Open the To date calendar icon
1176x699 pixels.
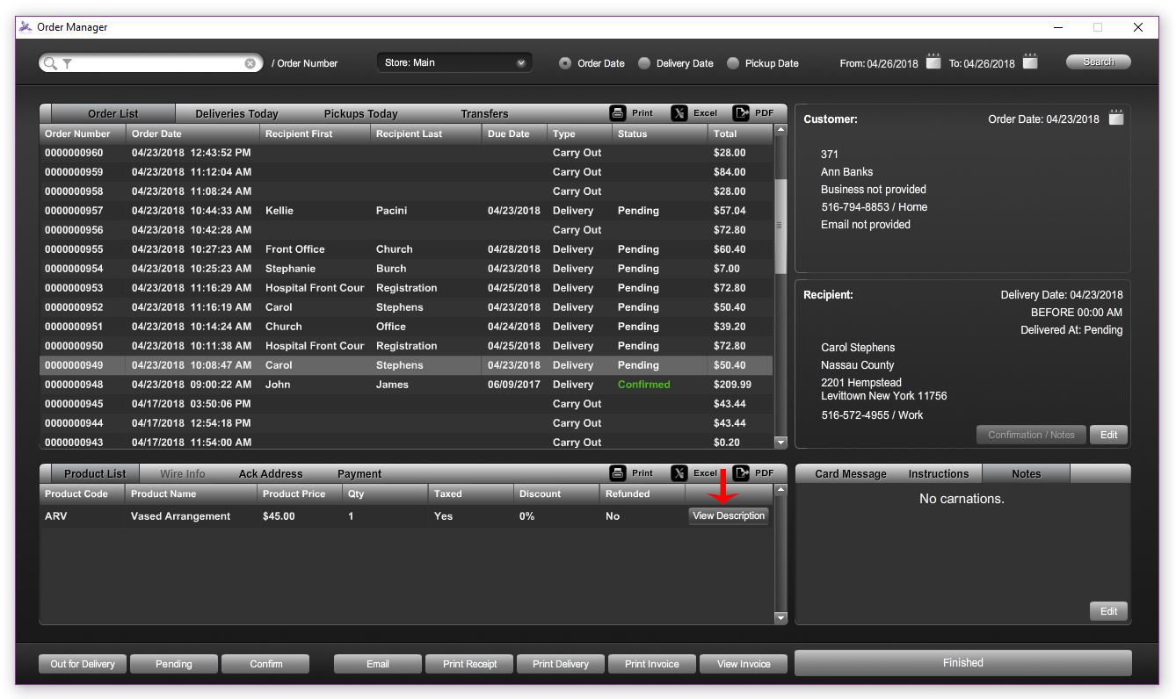1030,62
